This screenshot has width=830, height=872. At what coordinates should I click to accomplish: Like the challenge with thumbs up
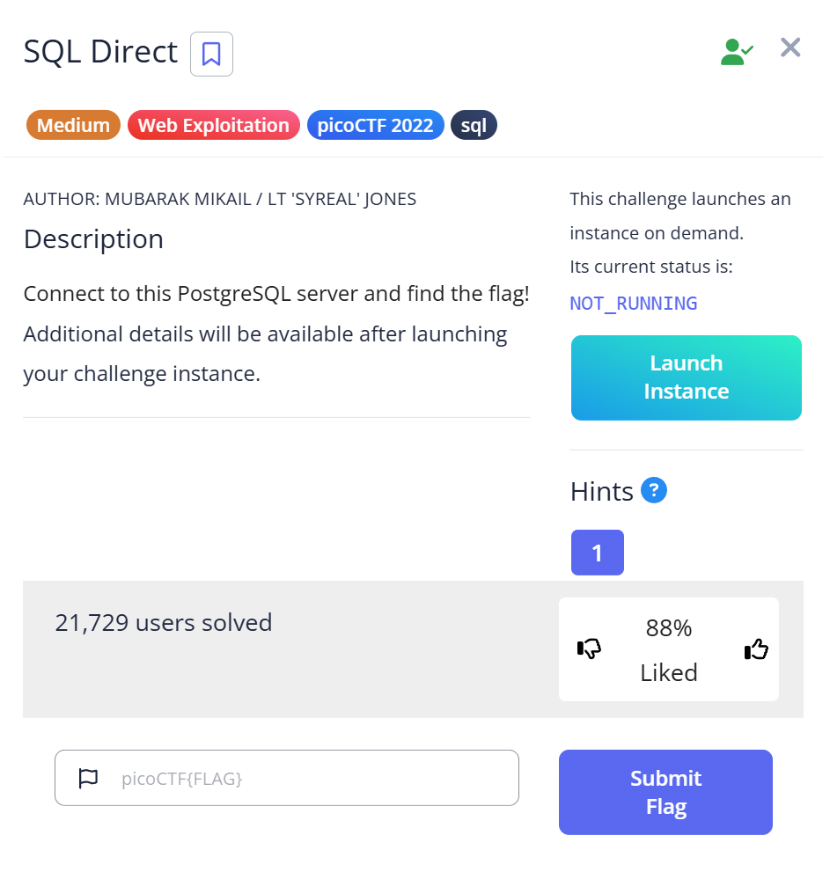pyautogui.click(x=756, y=649)
